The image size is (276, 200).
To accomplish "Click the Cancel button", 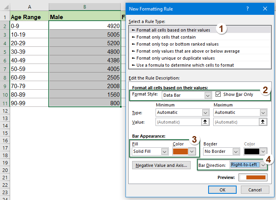I will coord(255,190).
